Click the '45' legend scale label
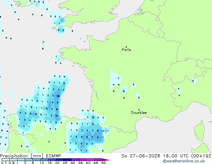 coord(96,163)
